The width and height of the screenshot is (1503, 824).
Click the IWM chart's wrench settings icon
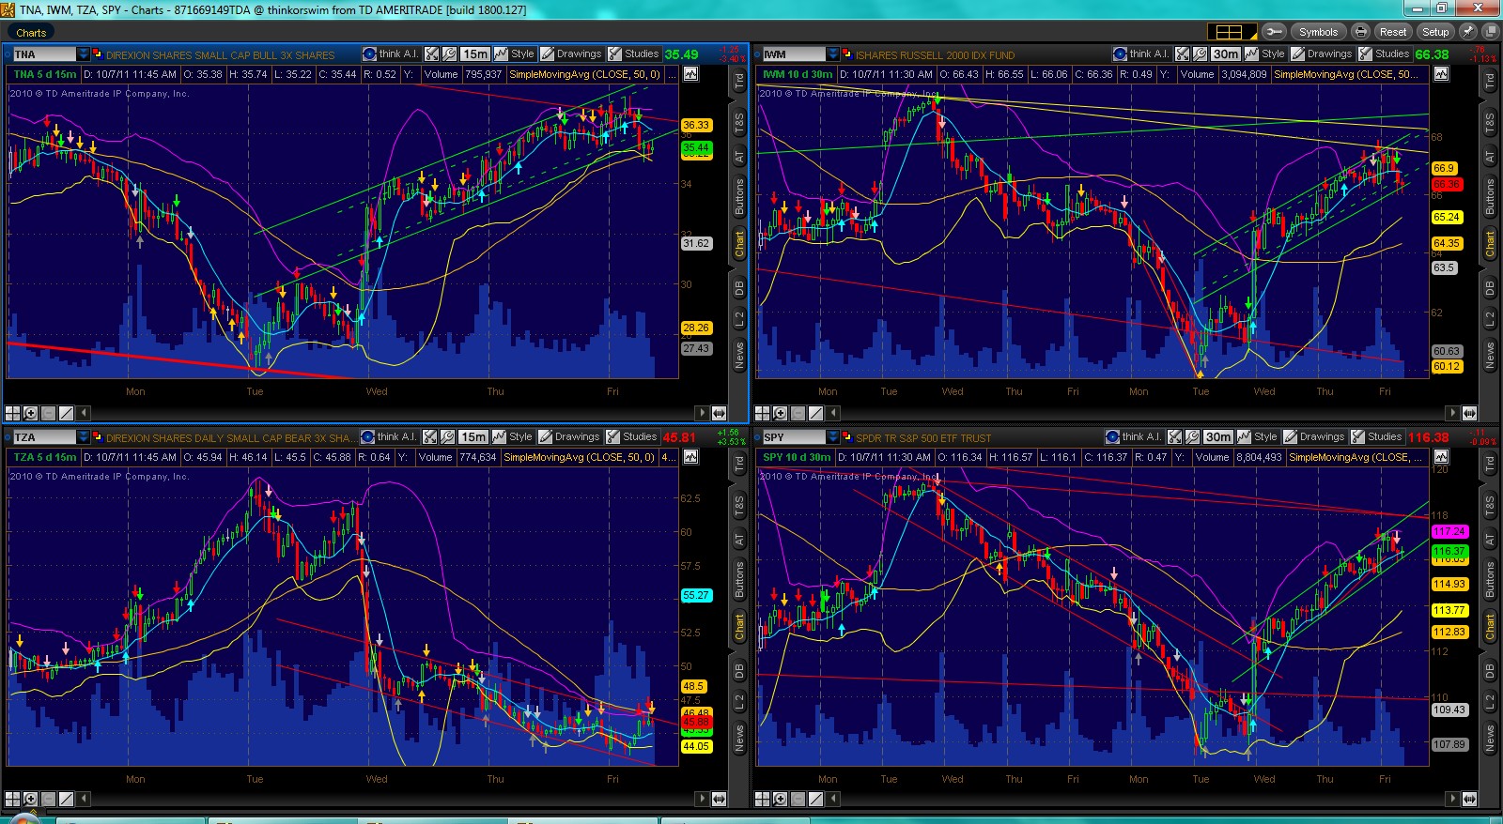pyautogui.click(x=1200, y=54)
